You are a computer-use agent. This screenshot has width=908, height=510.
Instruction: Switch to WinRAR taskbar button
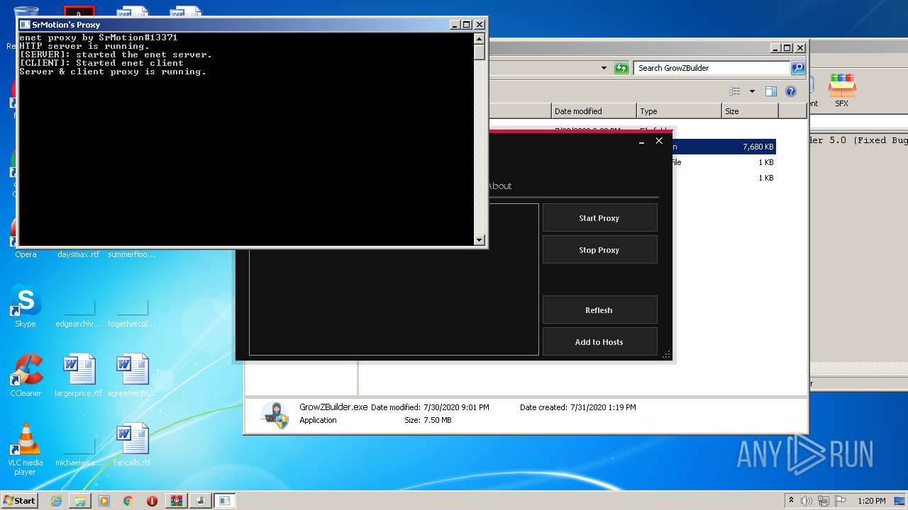coord(176,501)
